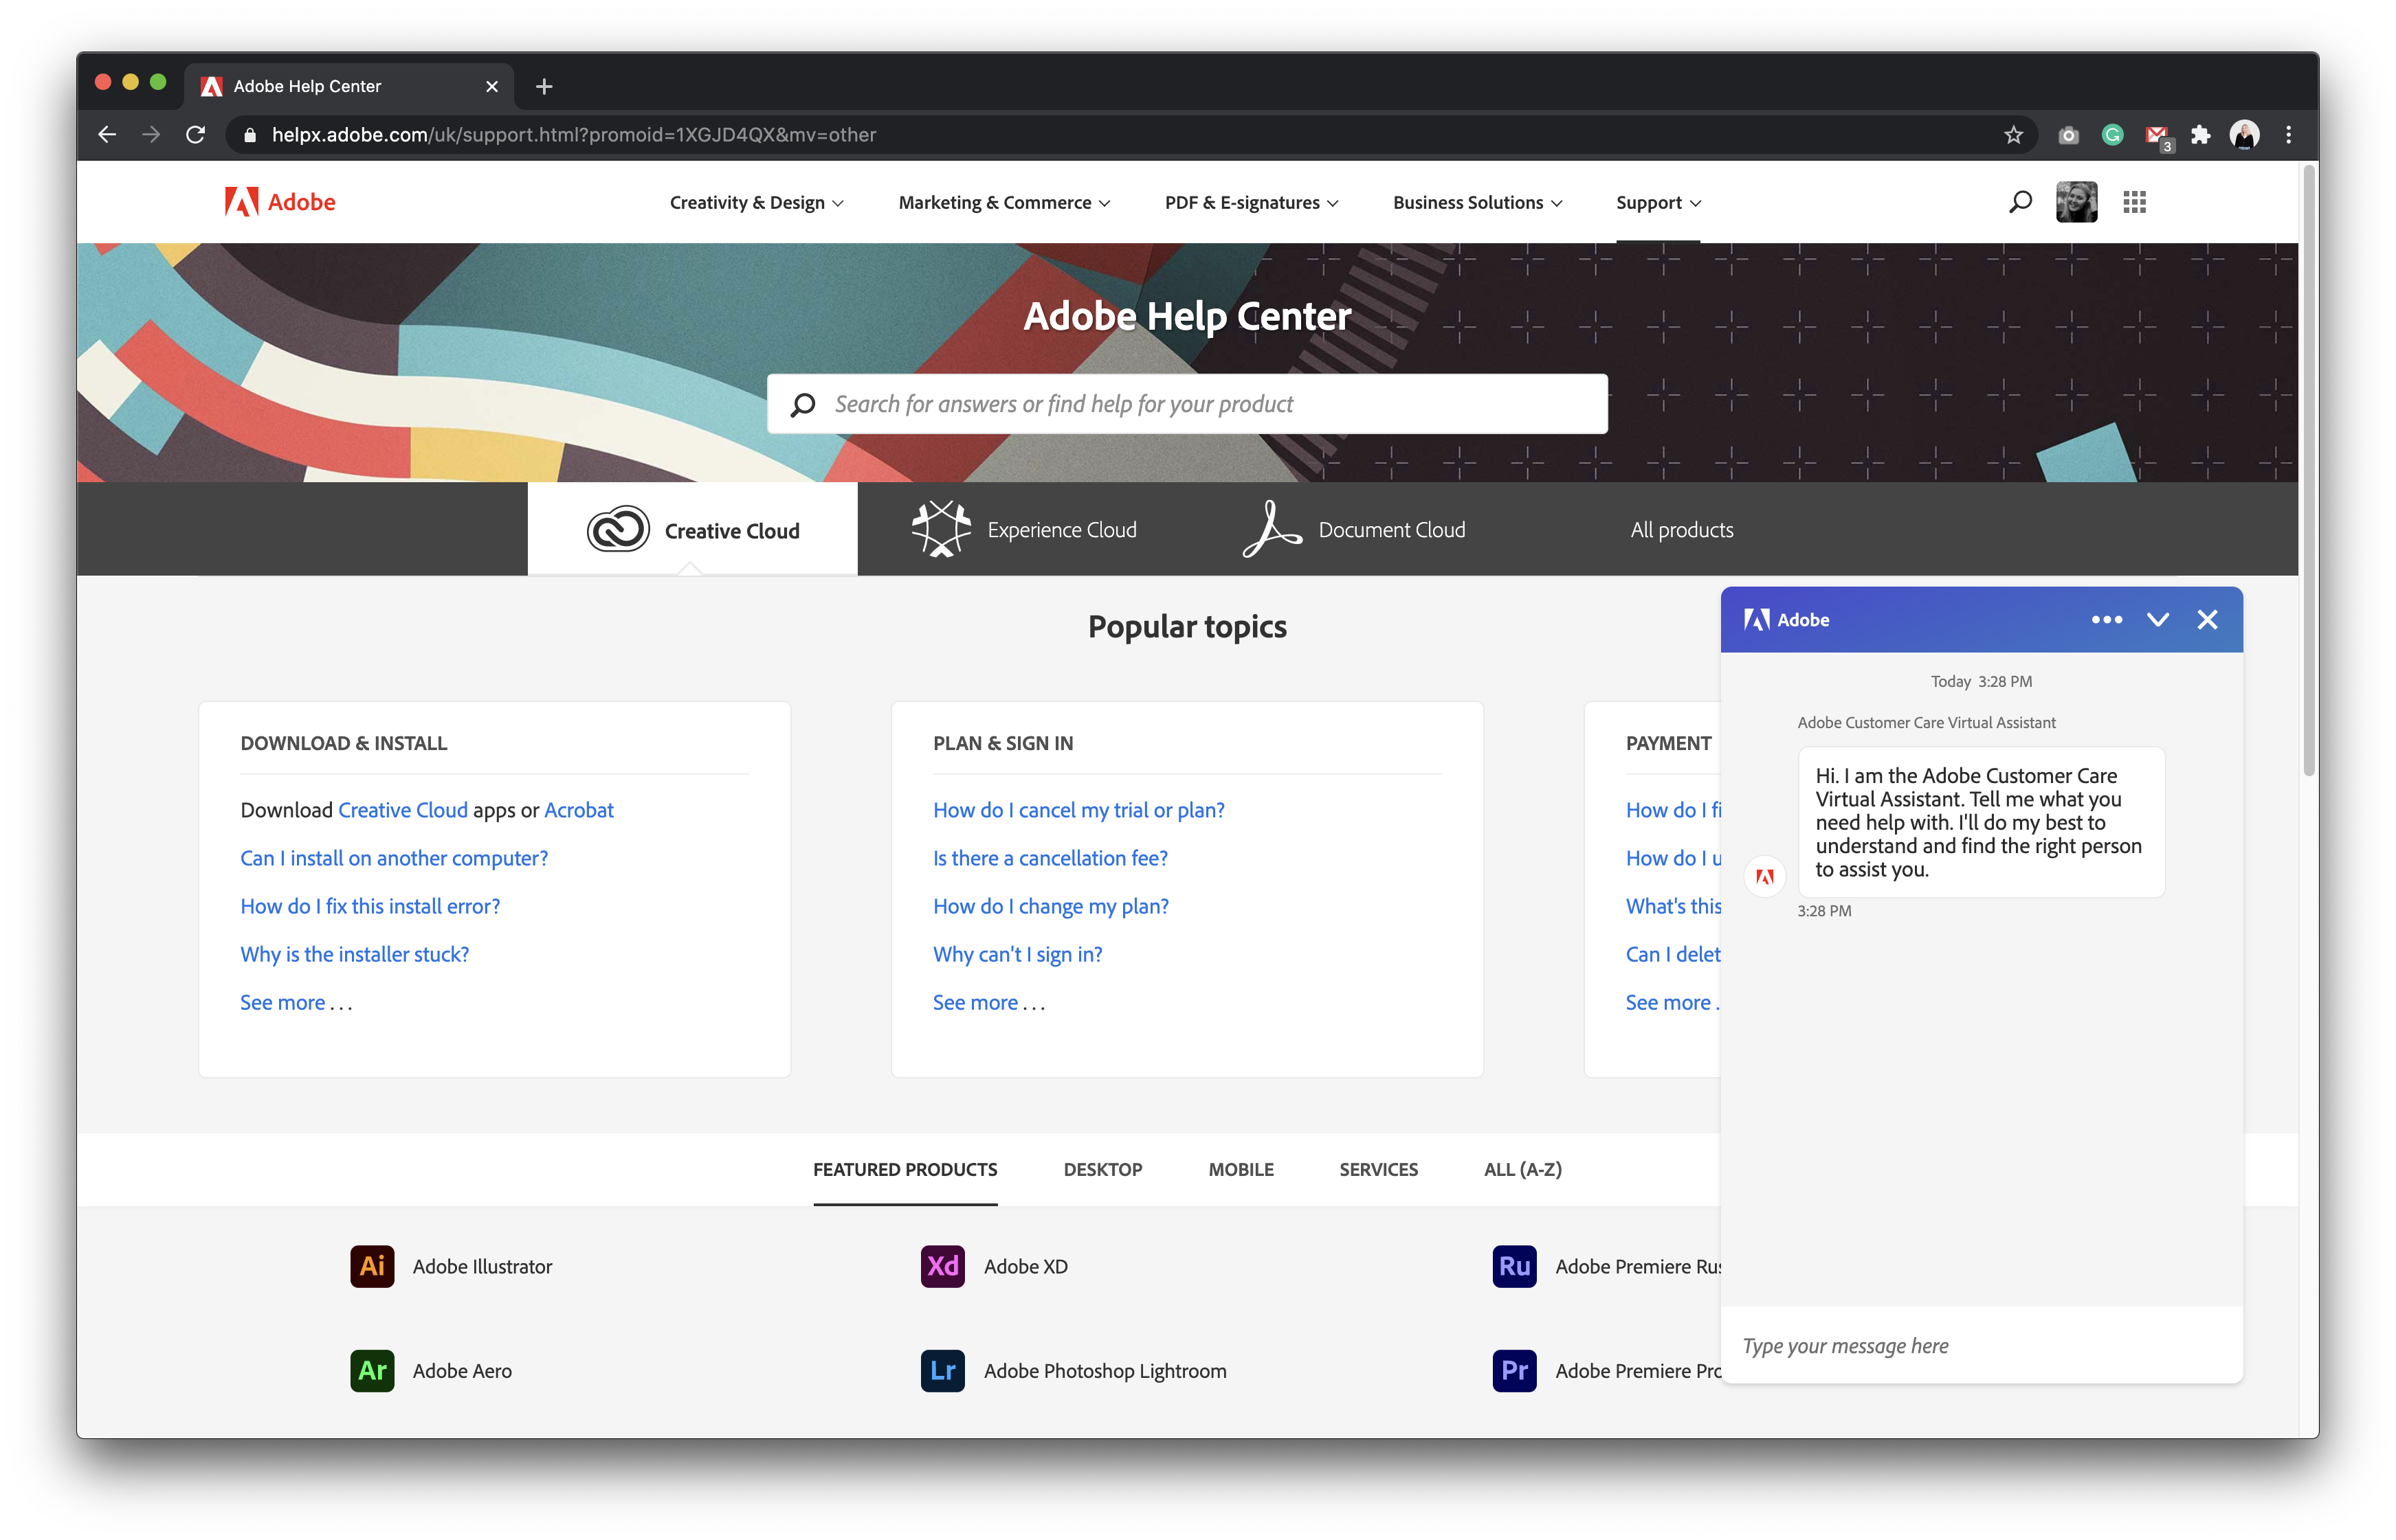Click the browser address bar URL
The image size is (2396, 1540).
pos(573,135)
